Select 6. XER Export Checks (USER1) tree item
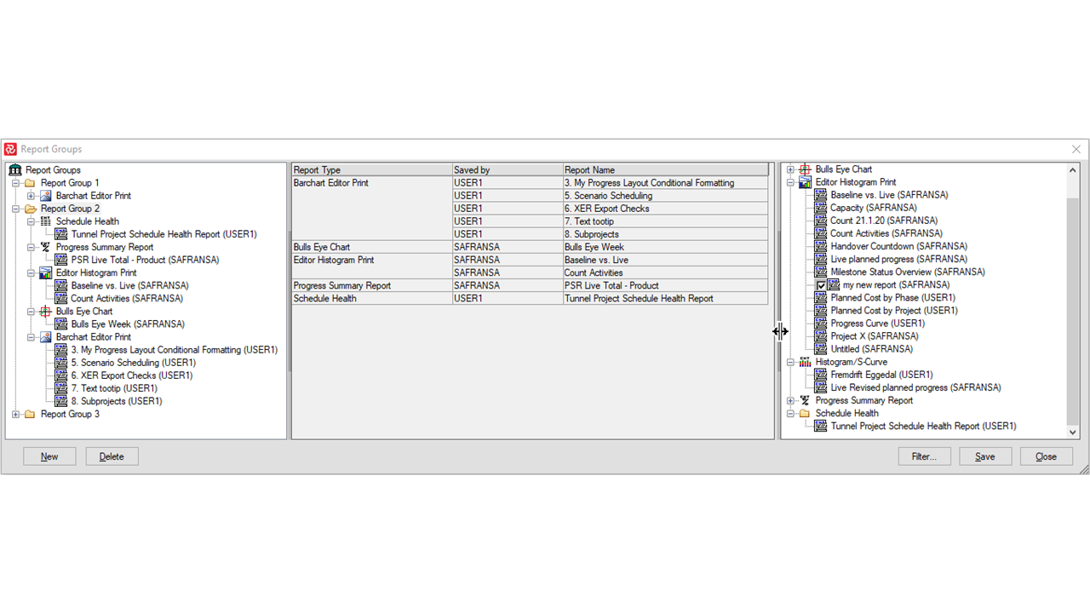 (132, 375)
